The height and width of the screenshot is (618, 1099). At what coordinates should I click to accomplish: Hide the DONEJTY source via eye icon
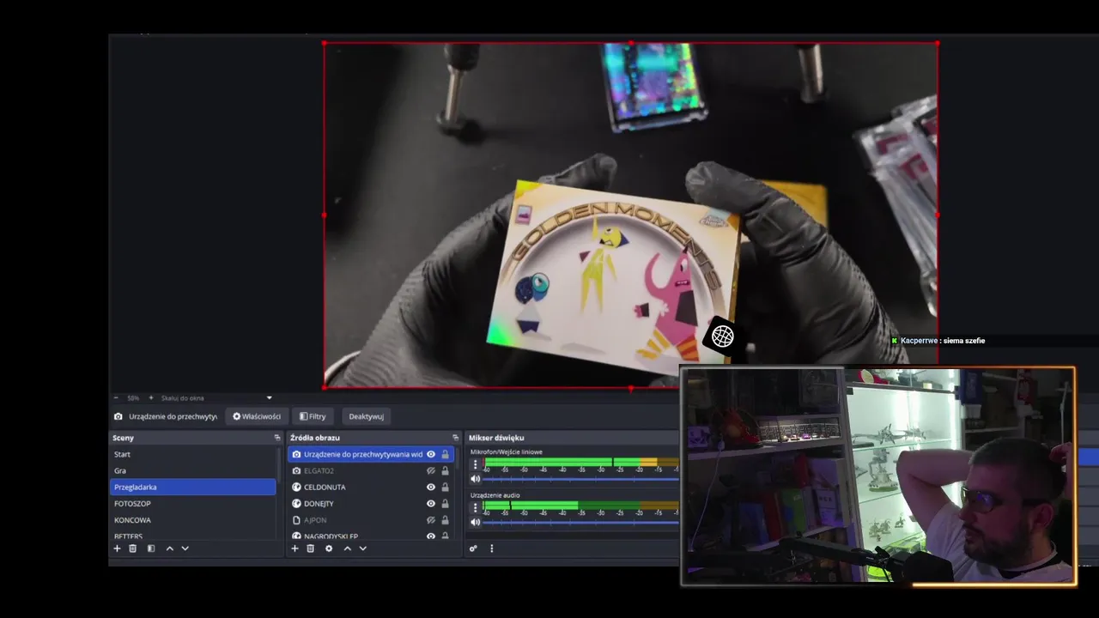point(431,504)
